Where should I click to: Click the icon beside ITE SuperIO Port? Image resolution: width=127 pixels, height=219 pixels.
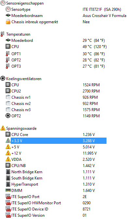click(x=8, y=197)
